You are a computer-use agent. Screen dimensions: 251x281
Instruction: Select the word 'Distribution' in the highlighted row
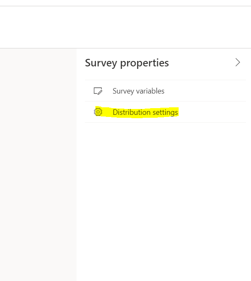point(131,112)
